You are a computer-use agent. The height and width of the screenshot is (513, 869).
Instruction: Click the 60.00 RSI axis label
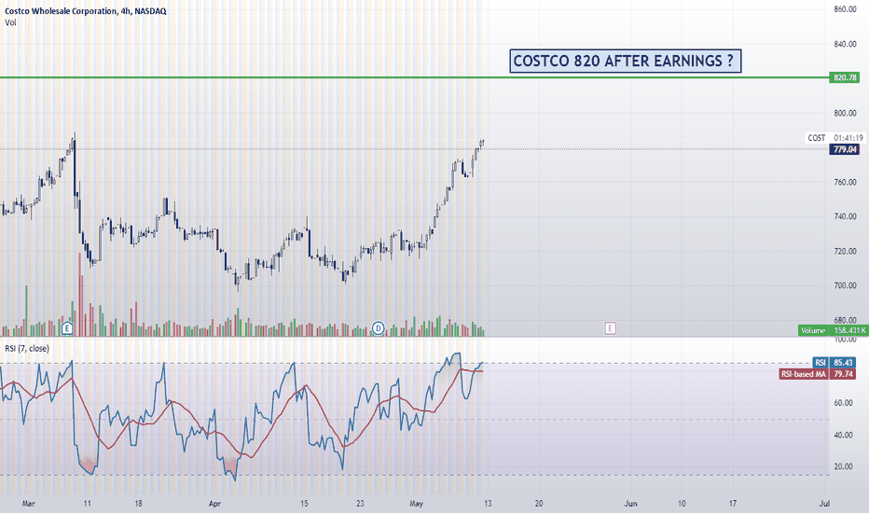click(843, 403)
